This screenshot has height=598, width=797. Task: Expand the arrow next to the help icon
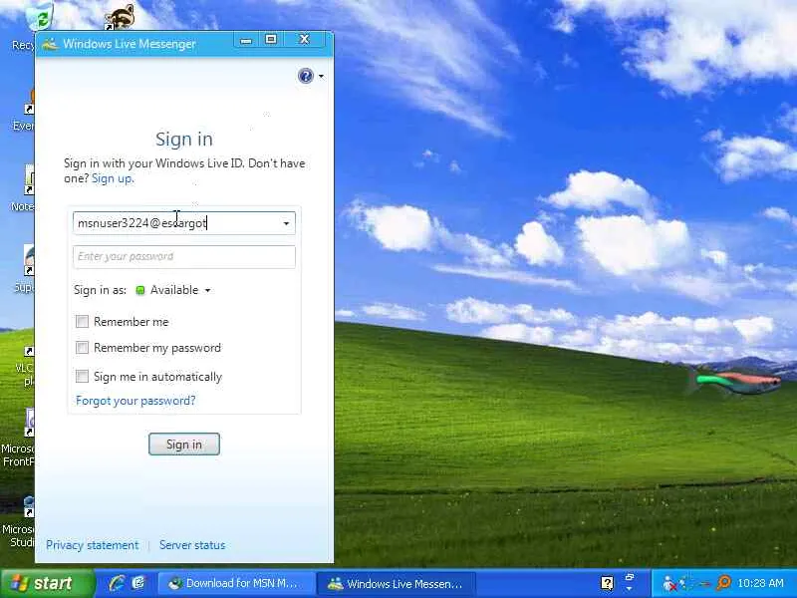pos(321,77)
